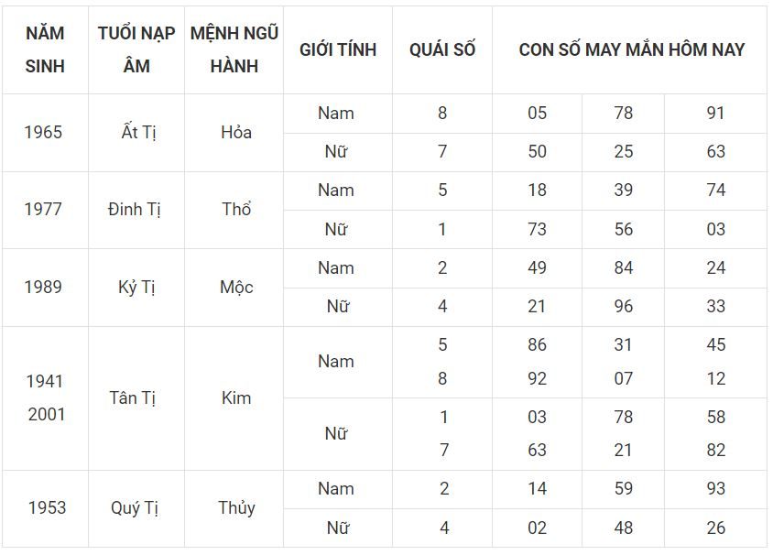This screenshot has width=773, height=555.
Task: Select the 1977 birth year cell
Action: coord(44,210)
